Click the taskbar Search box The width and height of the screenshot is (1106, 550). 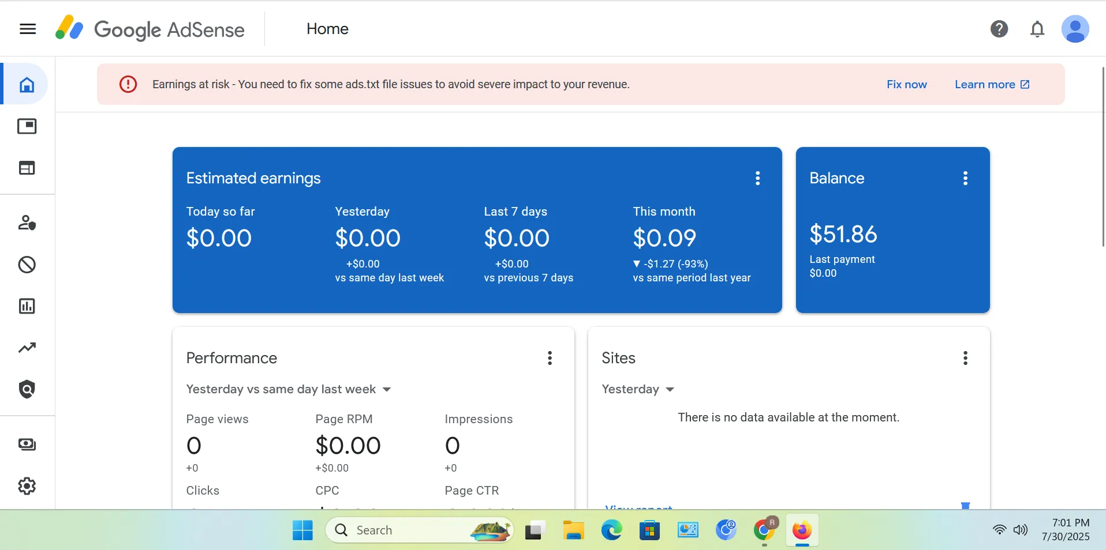420,530
